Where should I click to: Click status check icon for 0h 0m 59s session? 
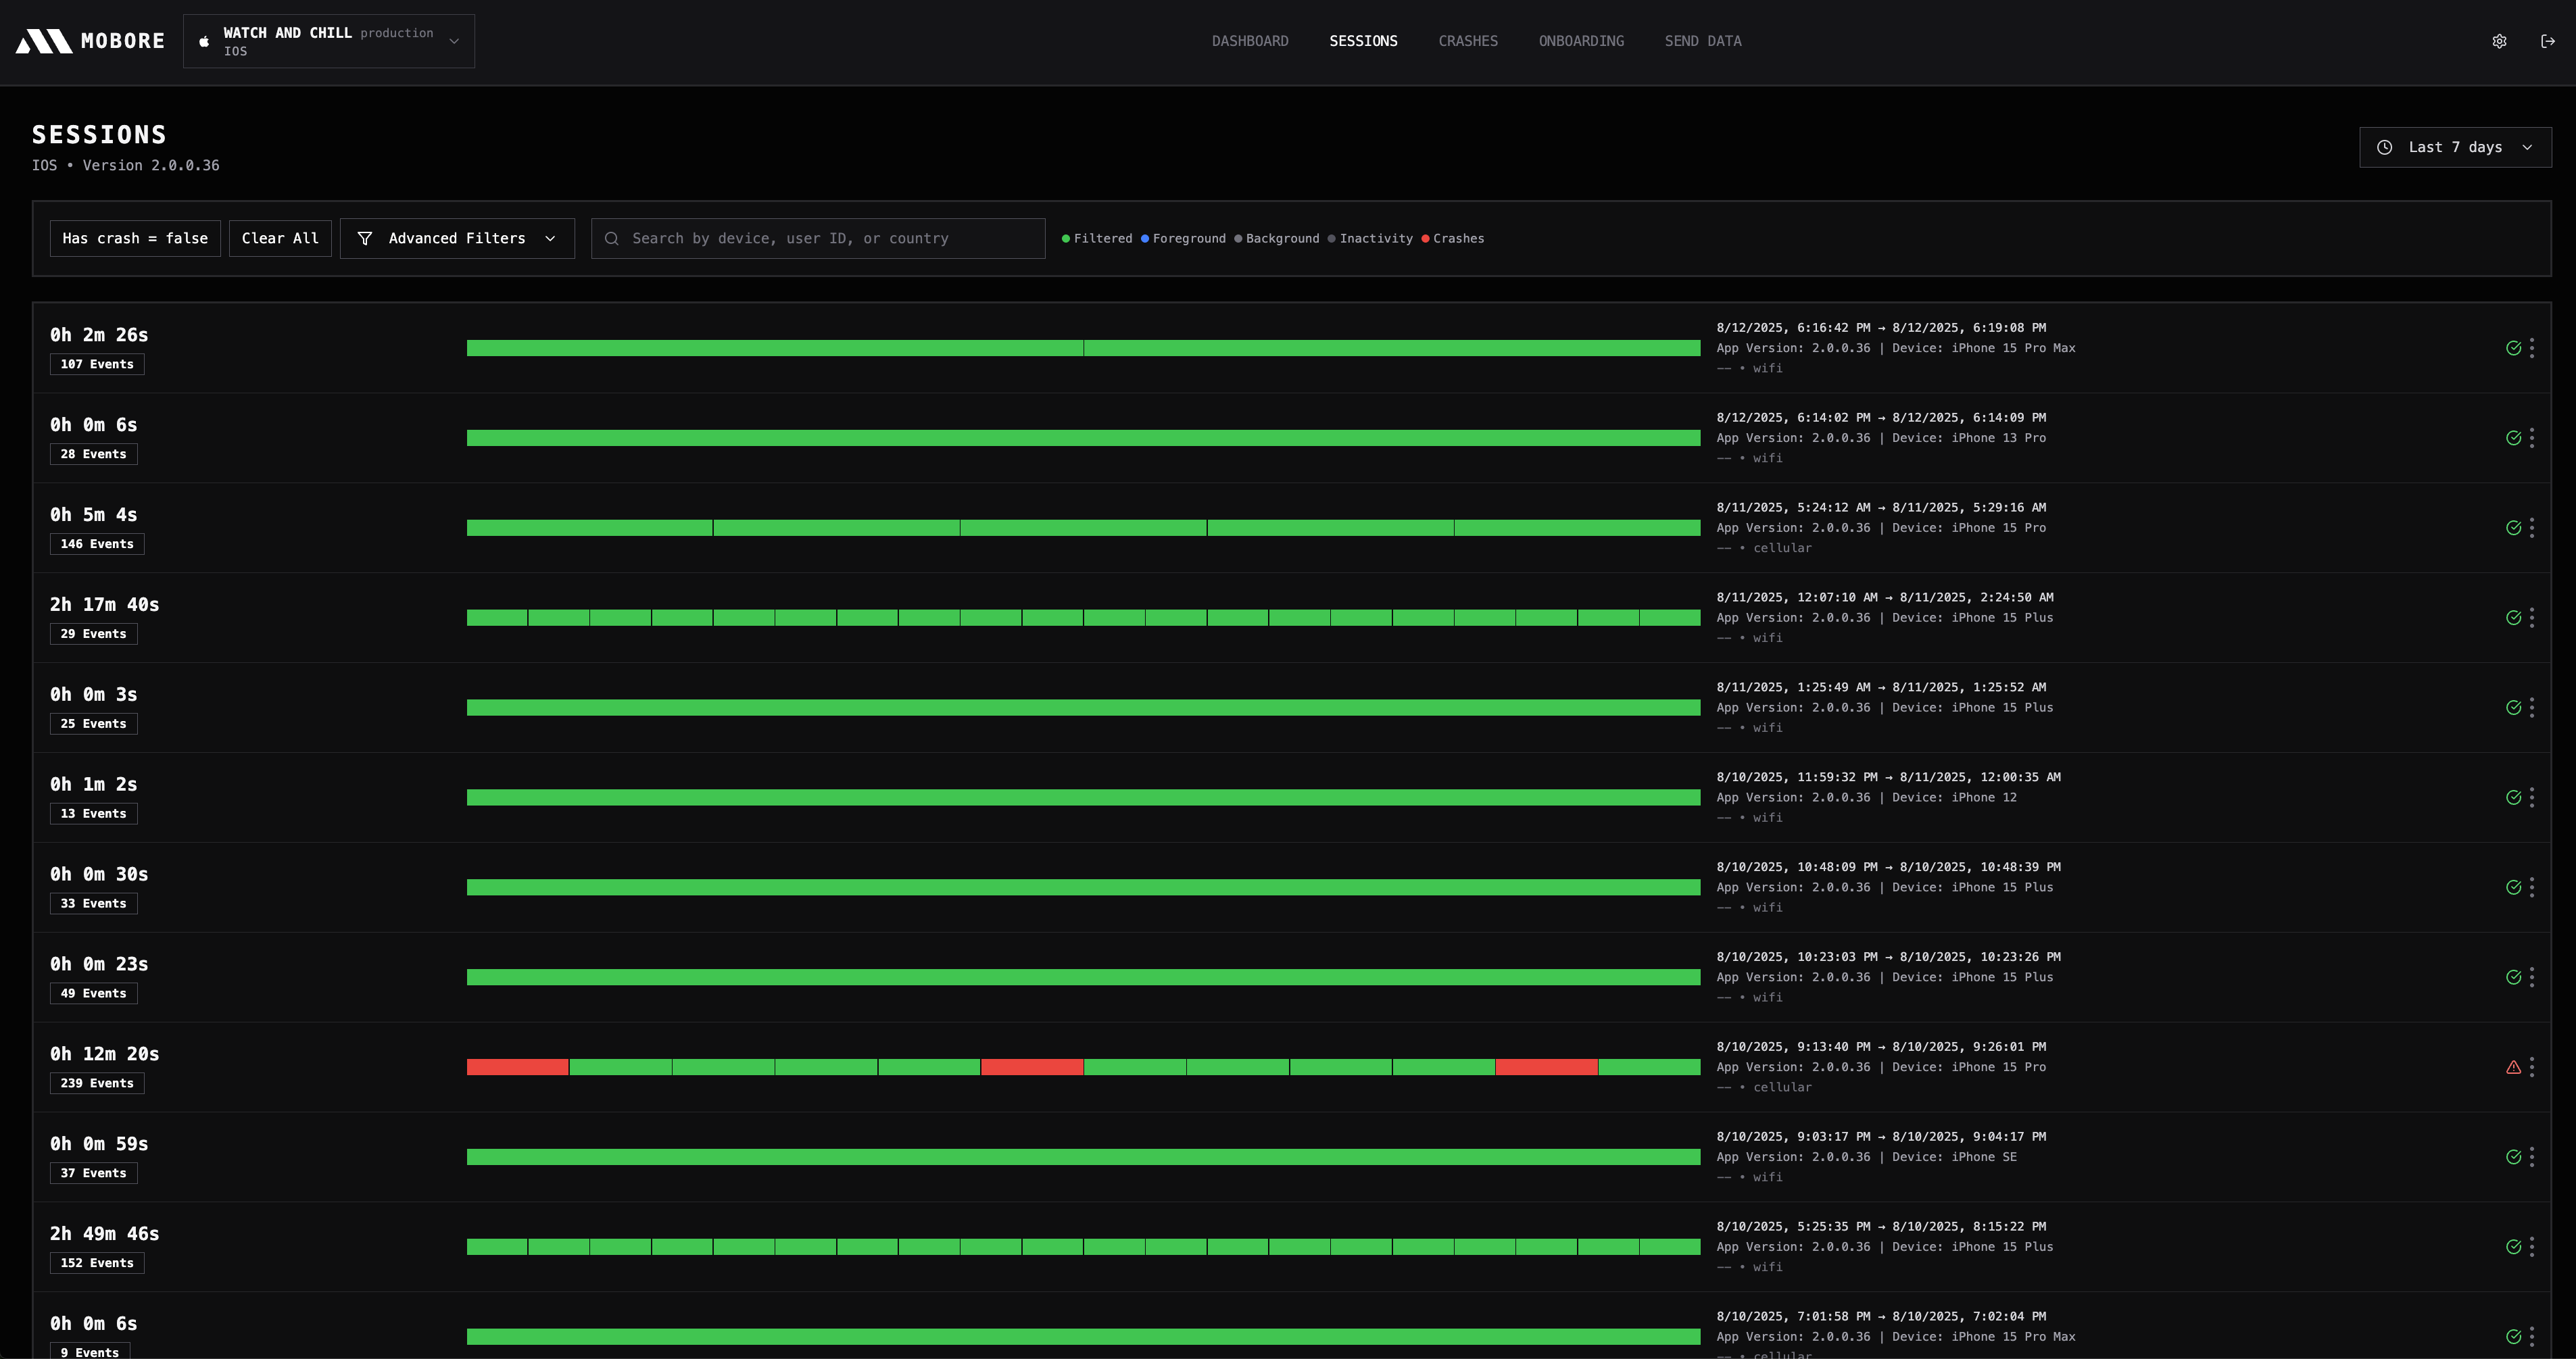[2513, 1157]
